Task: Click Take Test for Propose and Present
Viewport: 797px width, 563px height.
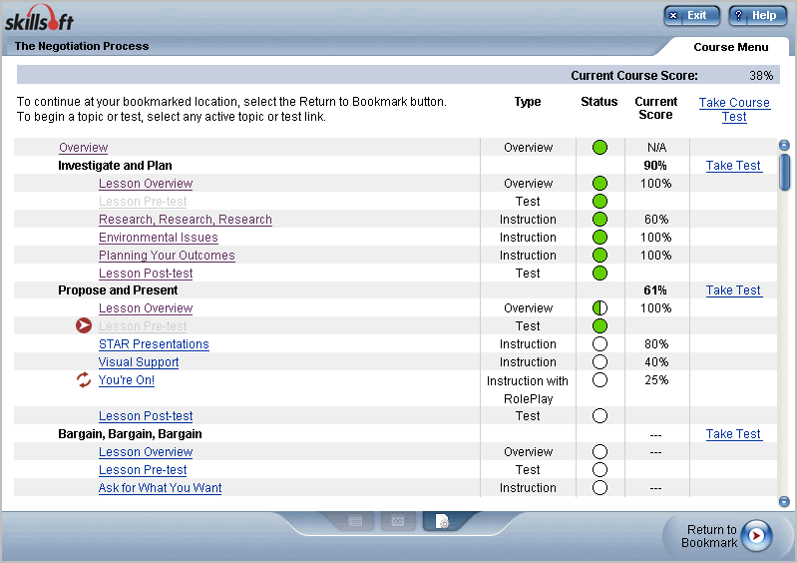Action: tap(733, 290)
